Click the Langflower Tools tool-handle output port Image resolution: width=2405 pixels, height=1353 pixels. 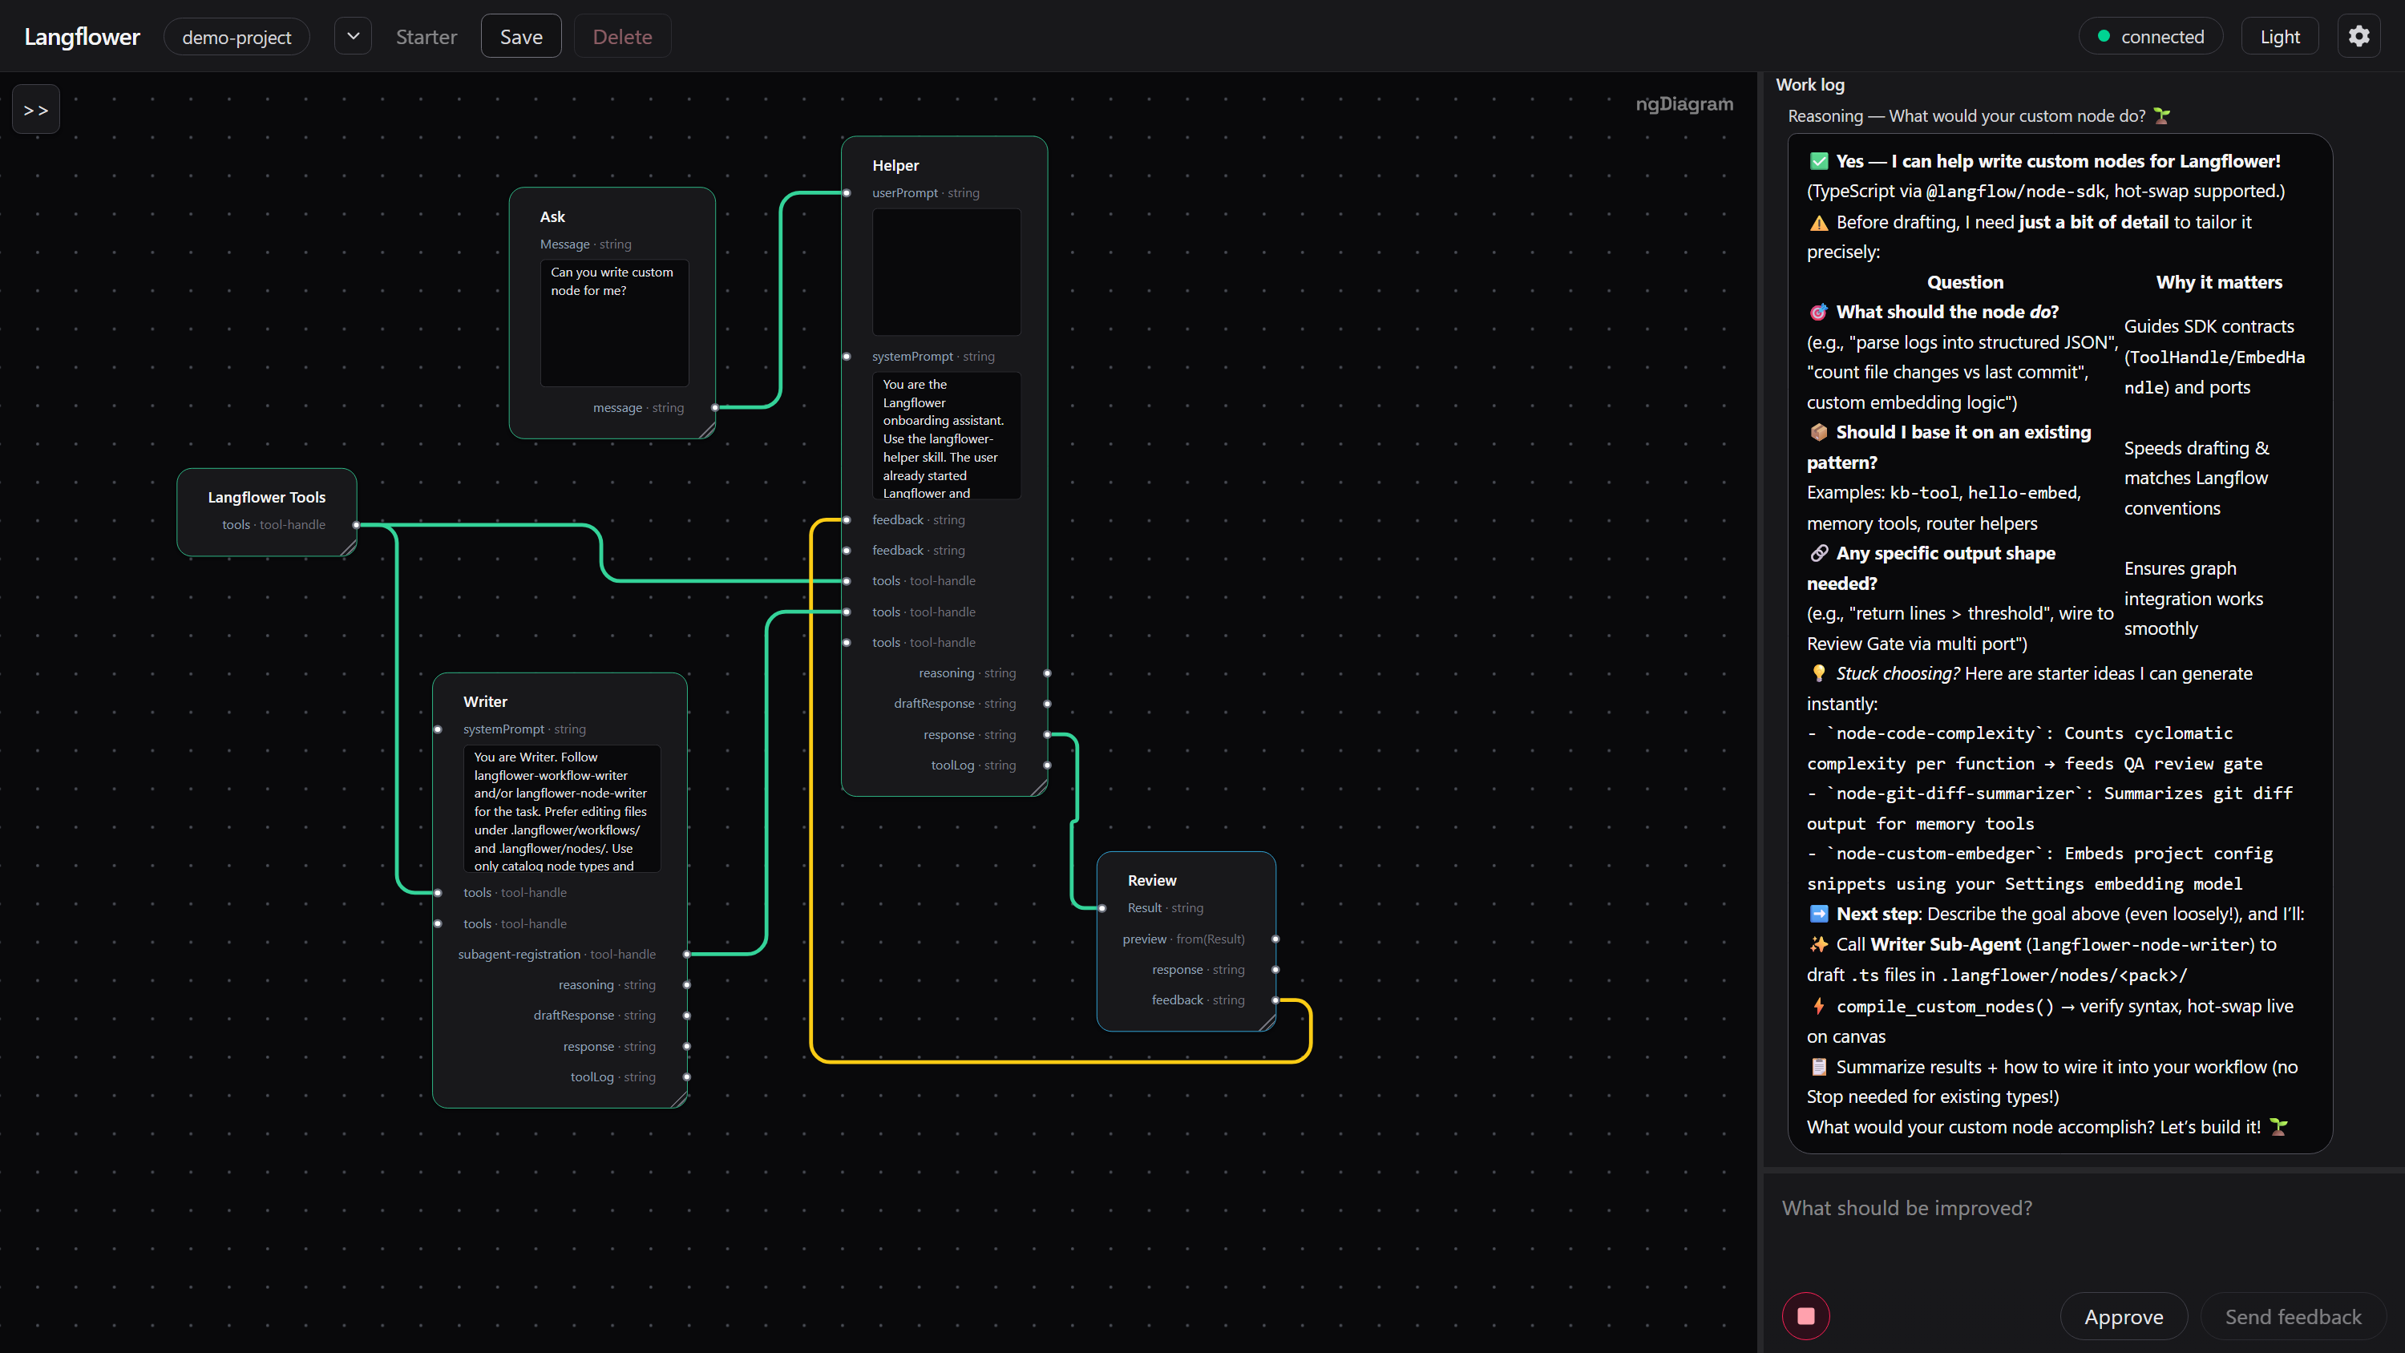(356, 525)
